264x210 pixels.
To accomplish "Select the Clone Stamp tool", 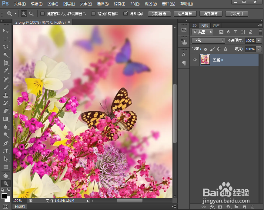I will click(x=6, y=95).
